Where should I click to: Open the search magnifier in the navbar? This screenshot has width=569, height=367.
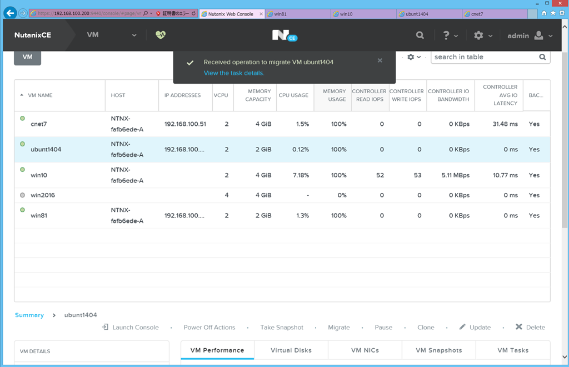click(x=420, y=34)
